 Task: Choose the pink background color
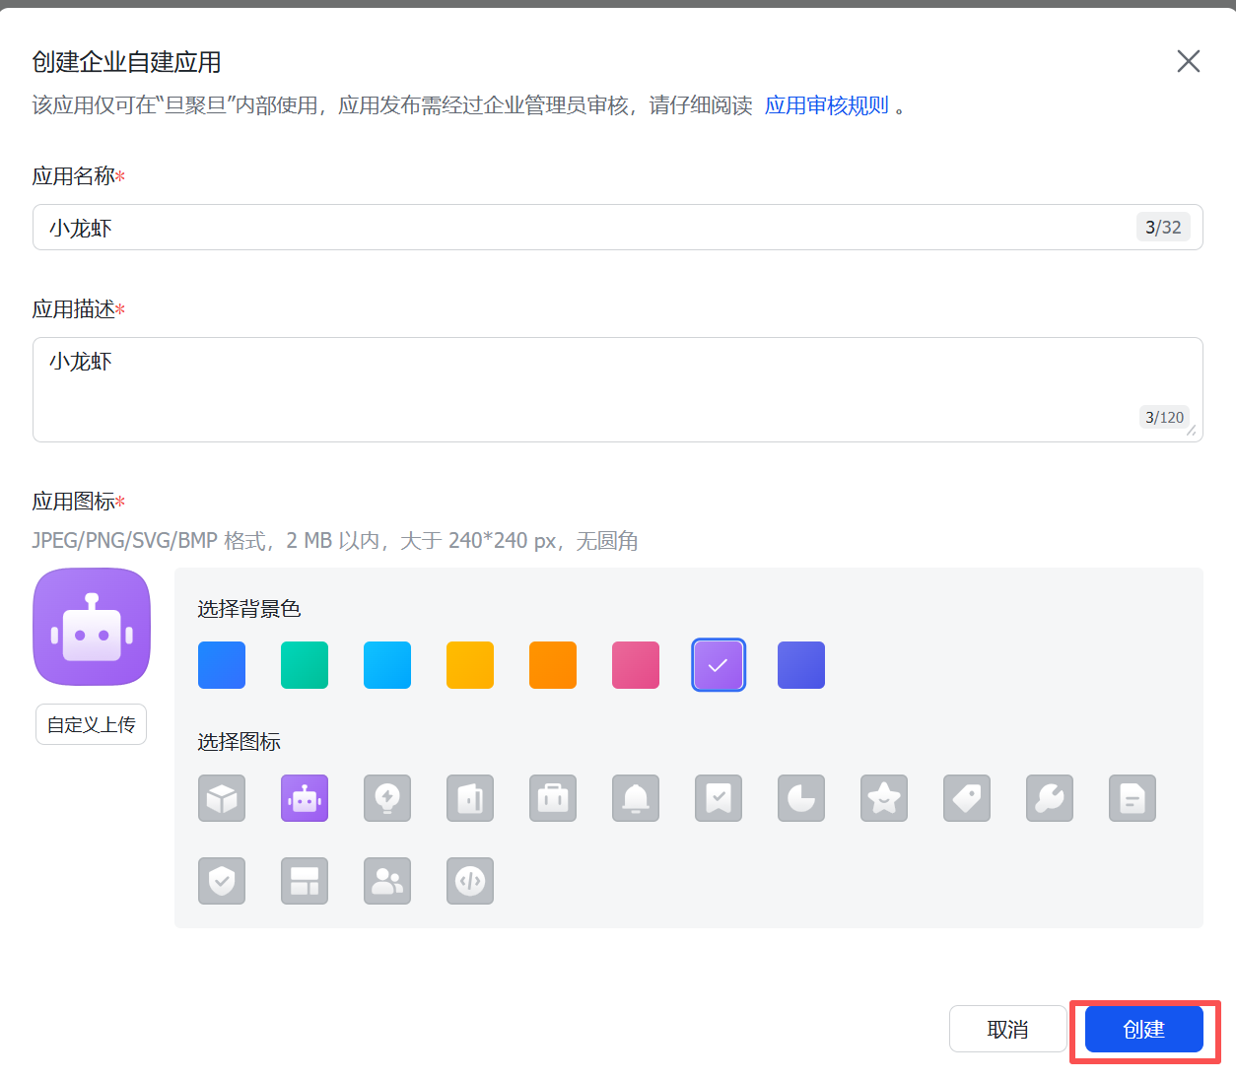[x=636, y=665]
